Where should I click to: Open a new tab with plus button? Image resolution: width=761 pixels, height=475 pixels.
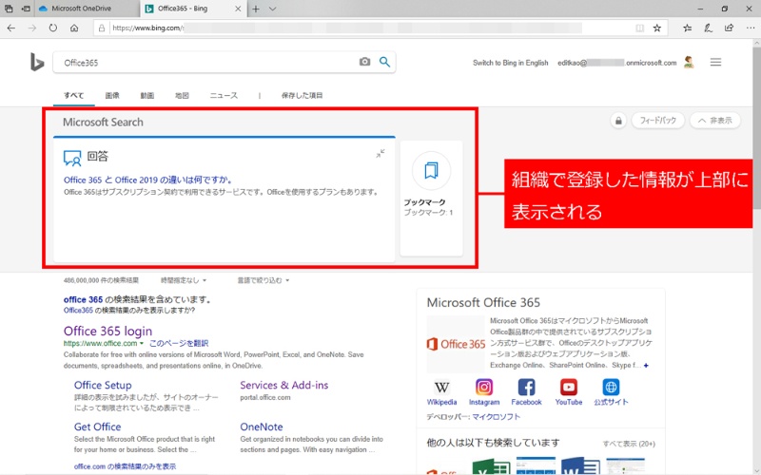coord(256,9)
